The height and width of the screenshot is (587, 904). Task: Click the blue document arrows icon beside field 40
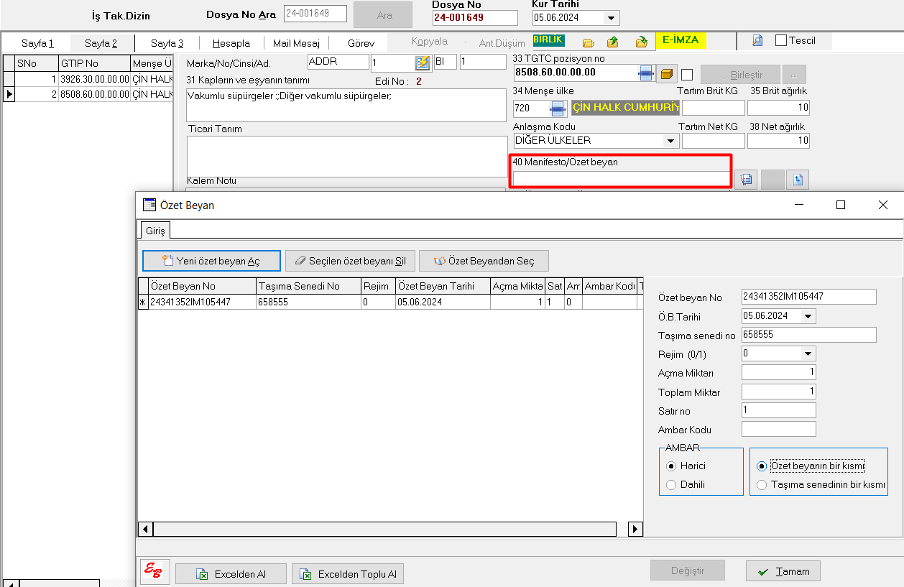[x=798, y=180]
